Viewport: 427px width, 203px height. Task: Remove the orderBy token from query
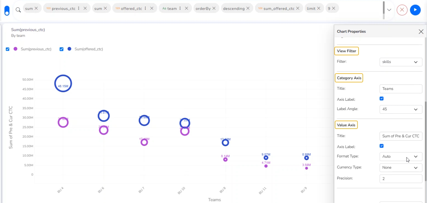coord(214,8)
